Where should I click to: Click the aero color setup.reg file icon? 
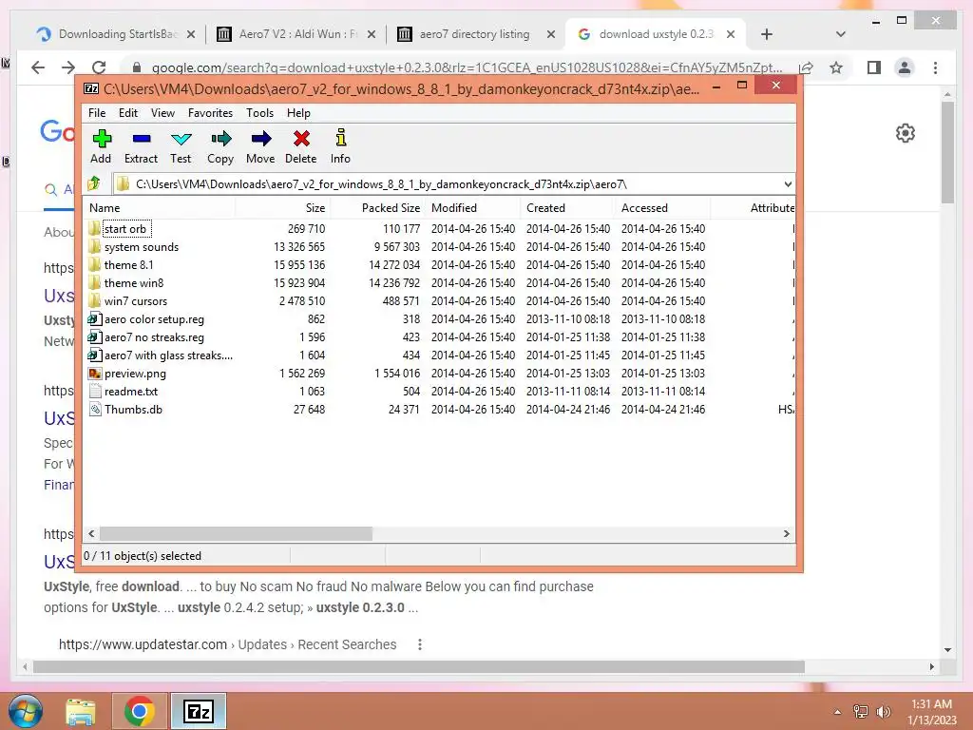pos(94,319)
